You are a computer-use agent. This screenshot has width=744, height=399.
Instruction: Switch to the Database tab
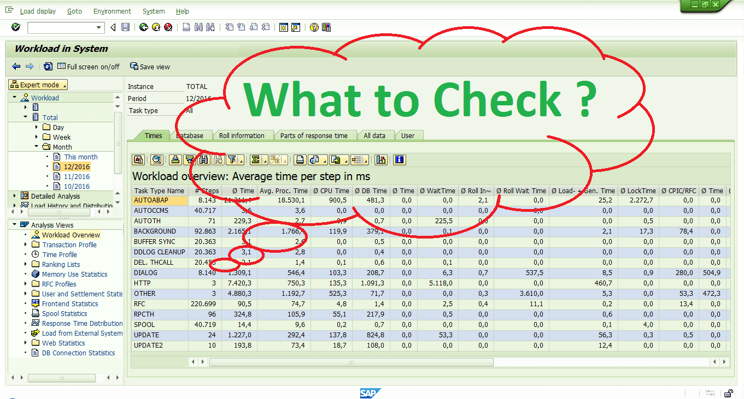click(189, 135)
